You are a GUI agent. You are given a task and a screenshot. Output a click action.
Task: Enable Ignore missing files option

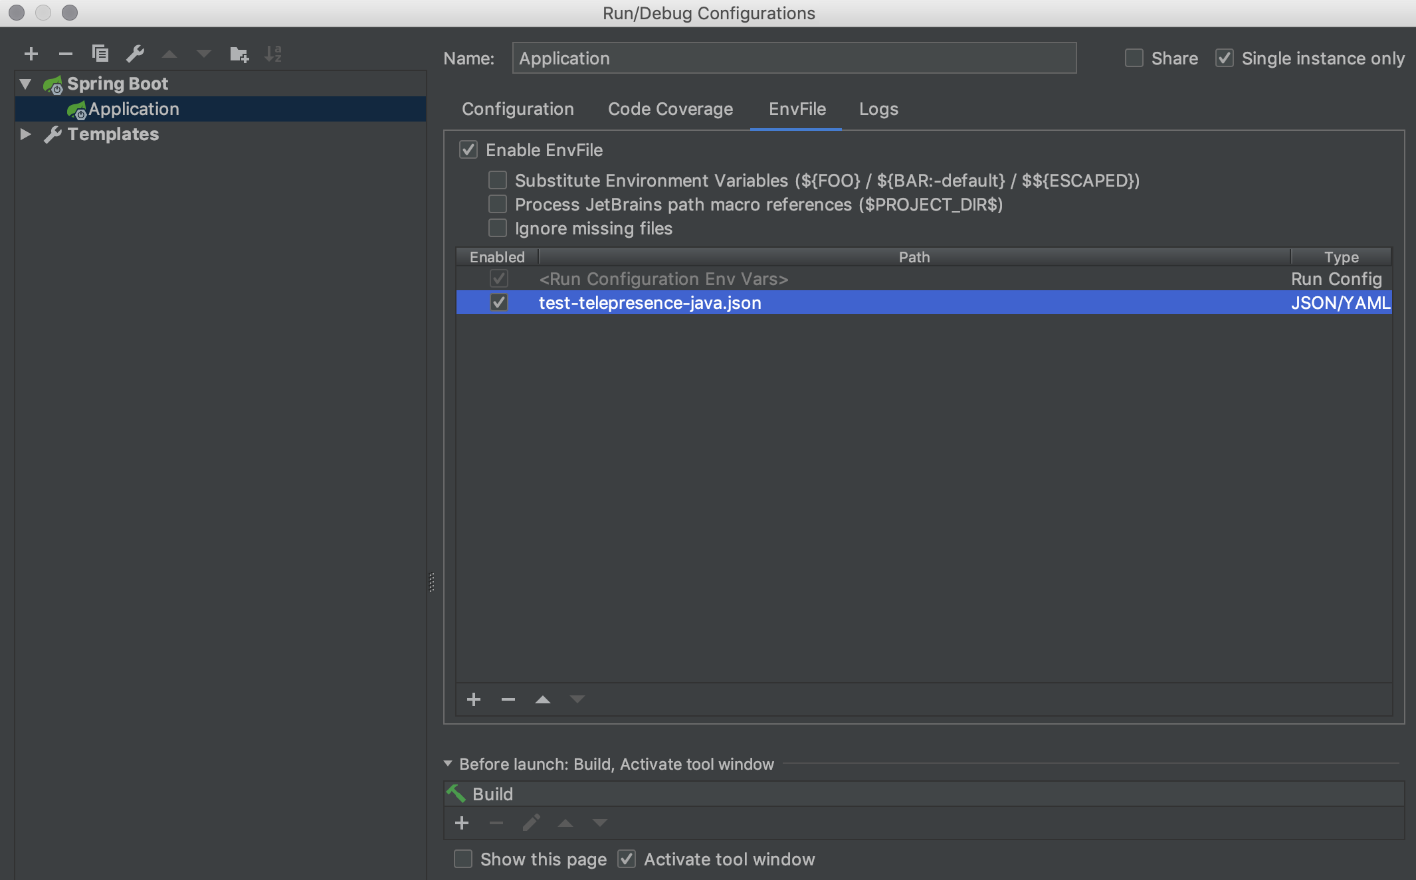click(498, 228)
